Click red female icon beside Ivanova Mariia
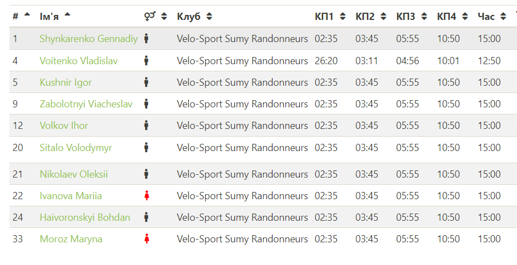Image resolution: width=517 pixels, height=265 pixels. point(146,196)
